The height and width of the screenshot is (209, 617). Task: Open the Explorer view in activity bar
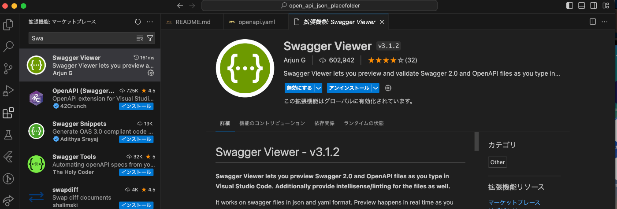pos(8,25)
